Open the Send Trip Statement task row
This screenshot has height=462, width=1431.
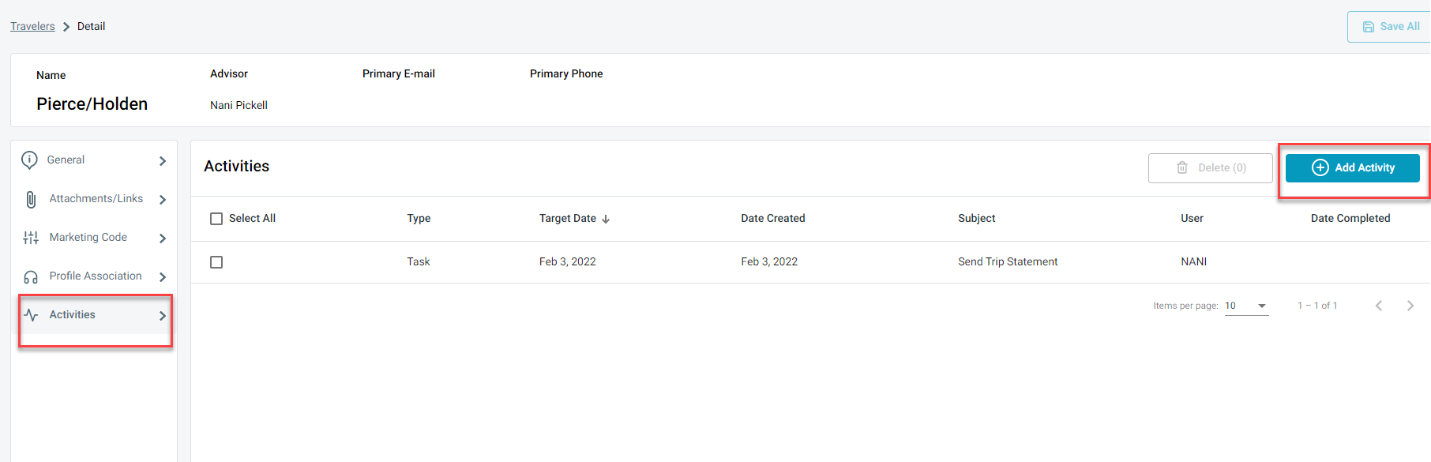pos(810,262)
